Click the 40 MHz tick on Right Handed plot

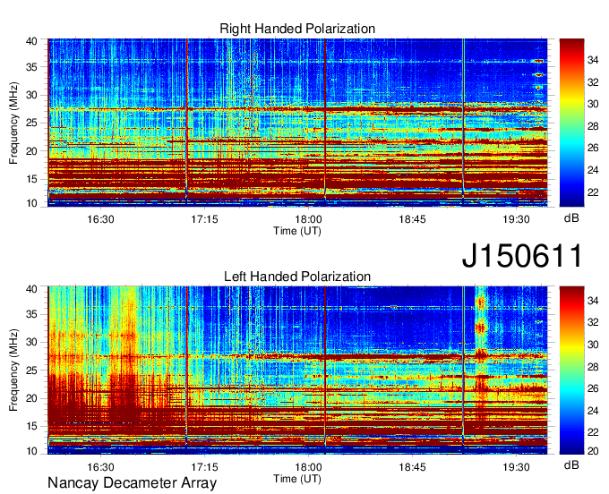31,41
